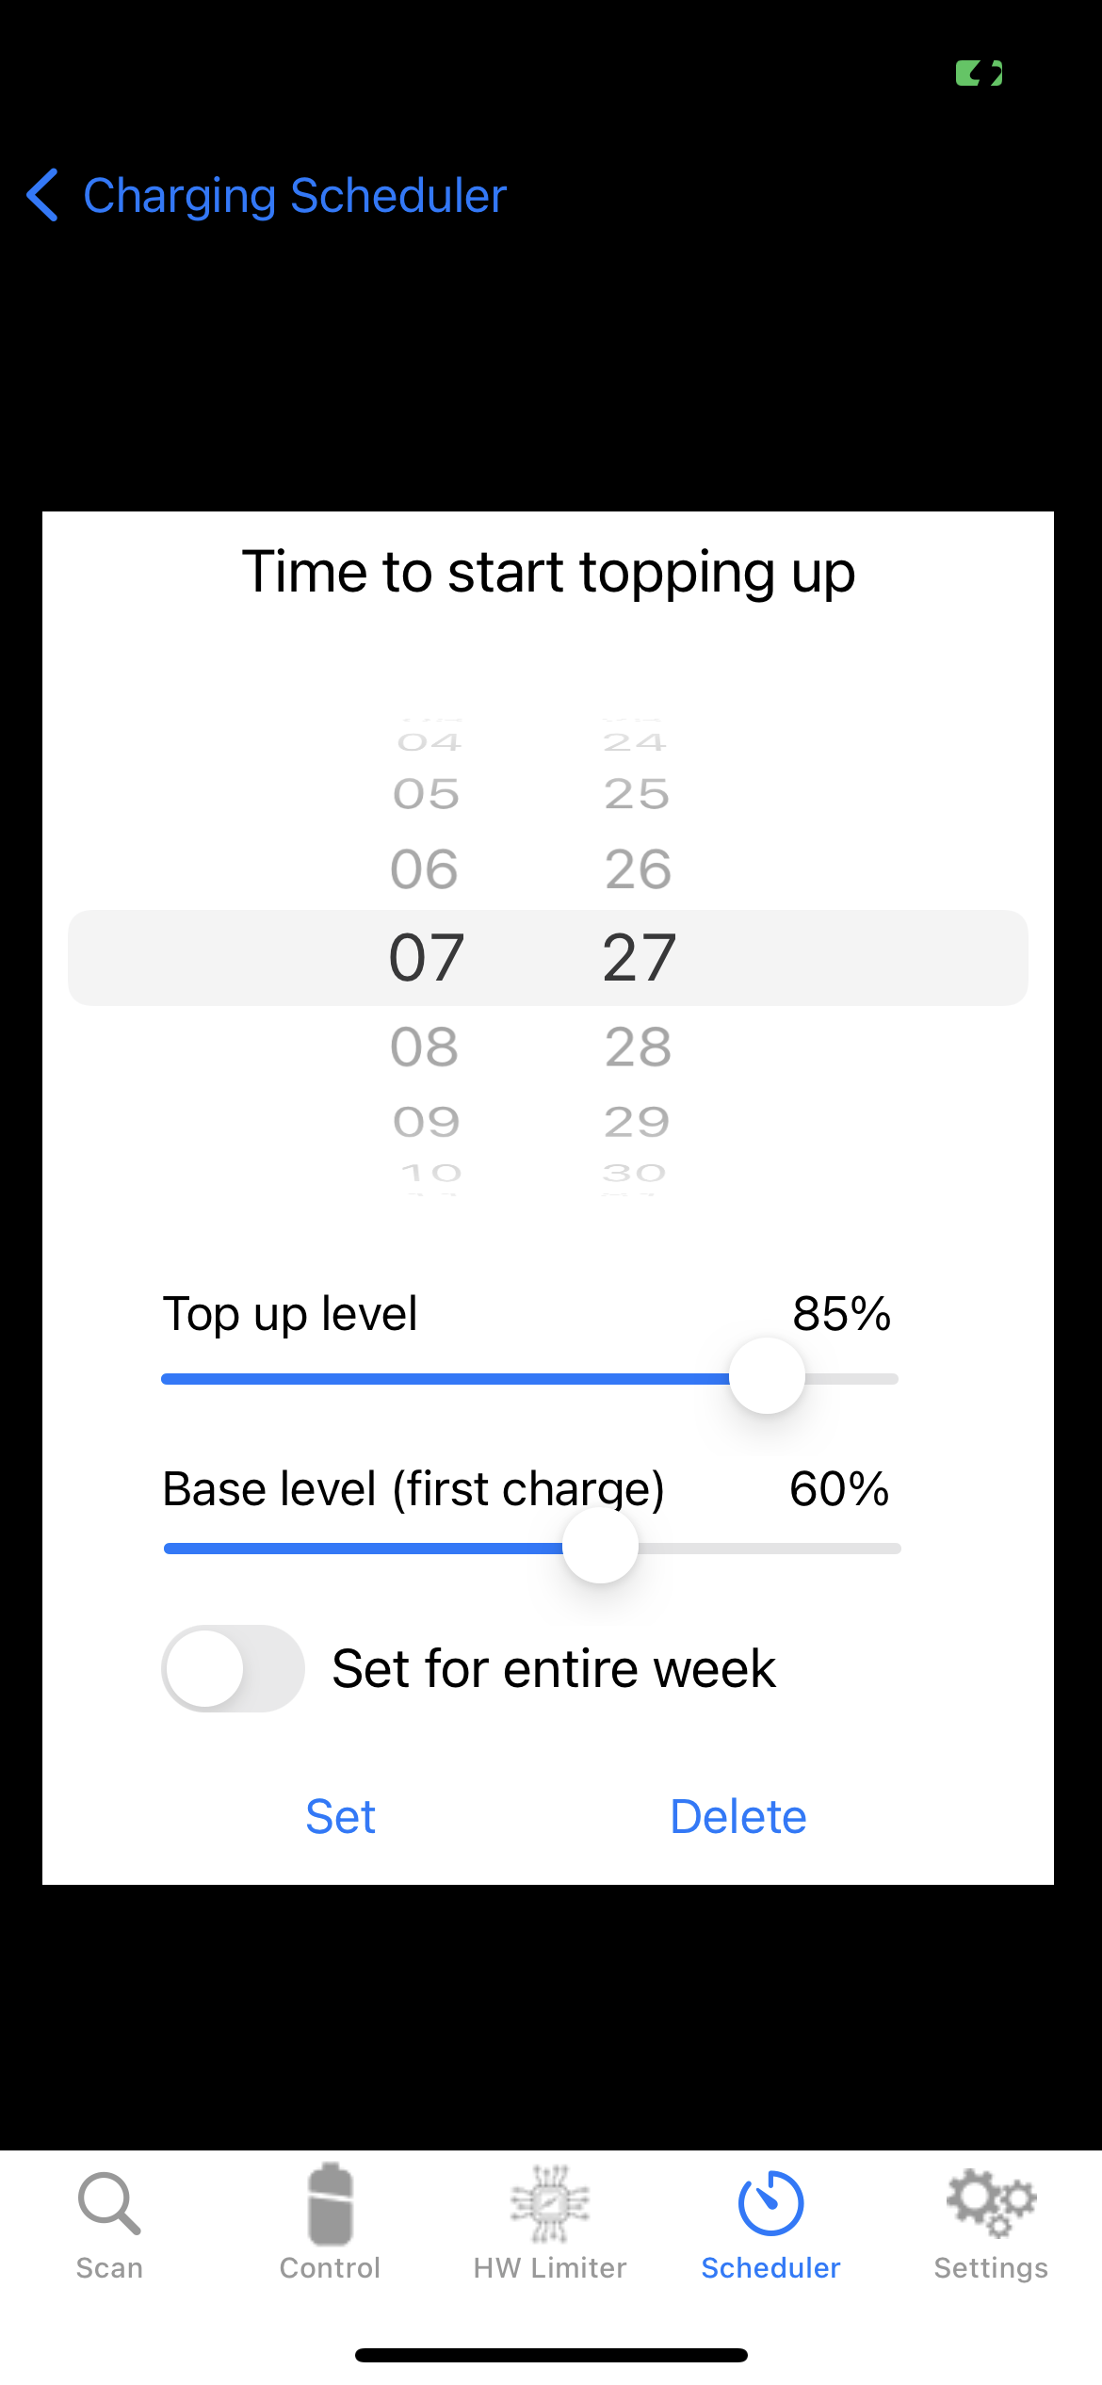This screenshot has width=1102, height=2385.
Task: Open the HW Limiter chip icon
Action: tap(550, 2203)
